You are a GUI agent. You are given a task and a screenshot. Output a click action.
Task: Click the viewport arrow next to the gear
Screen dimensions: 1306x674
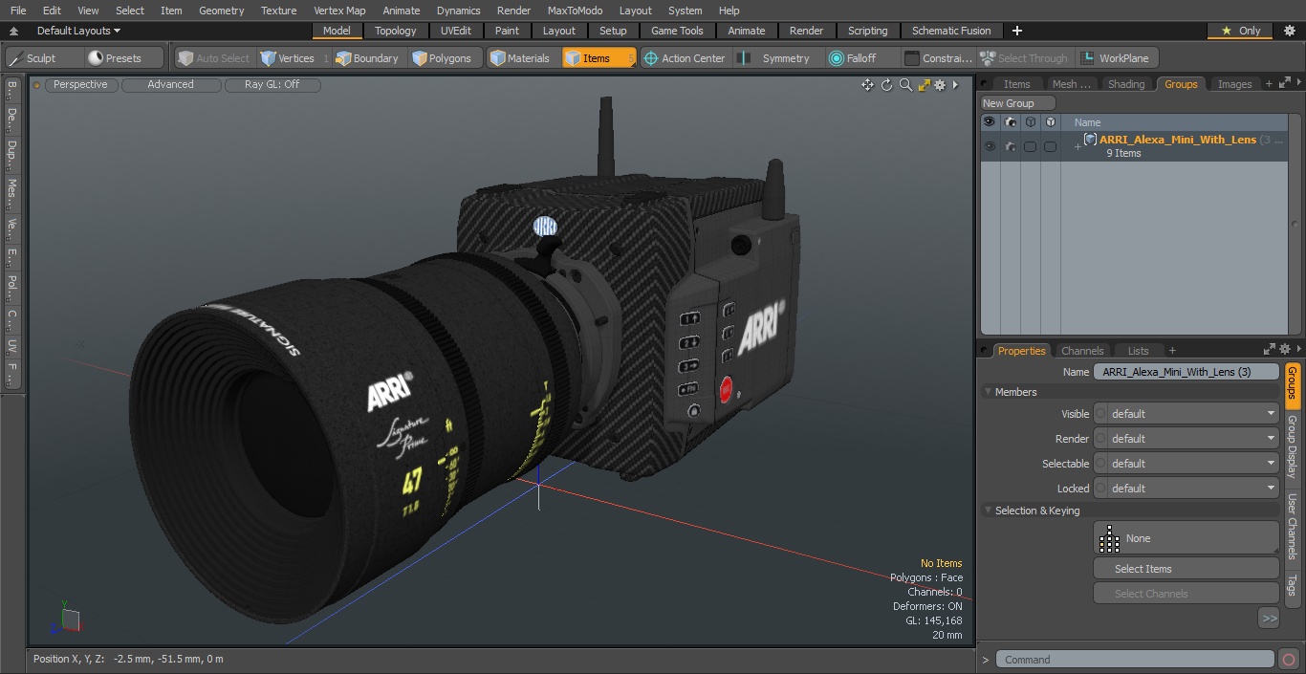point(955,85)
